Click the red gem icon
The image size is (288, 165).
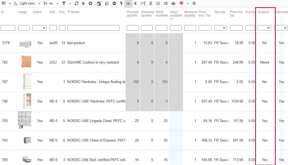[181, 3]
